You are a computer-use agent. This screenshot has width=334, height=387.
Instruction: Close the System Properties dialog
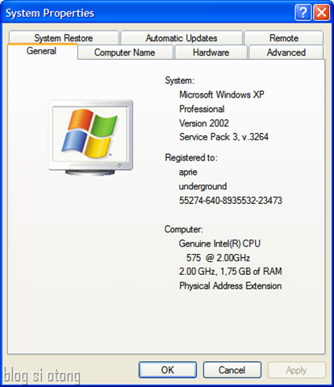[x=321, y=12]
